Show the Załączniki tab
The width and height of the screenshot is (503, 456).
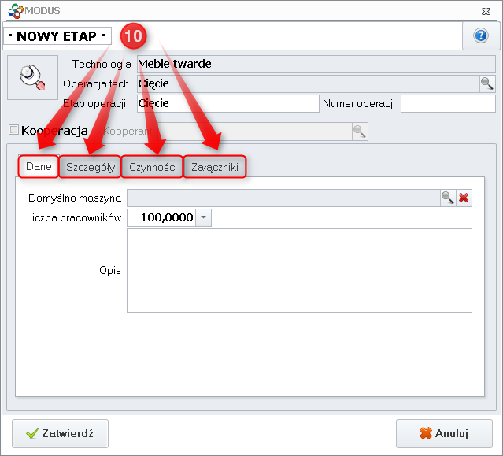215,167
